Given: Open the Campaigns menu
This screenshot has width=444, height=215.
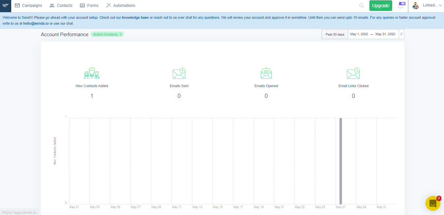Looking at the screenshot, I should (29, 6).
